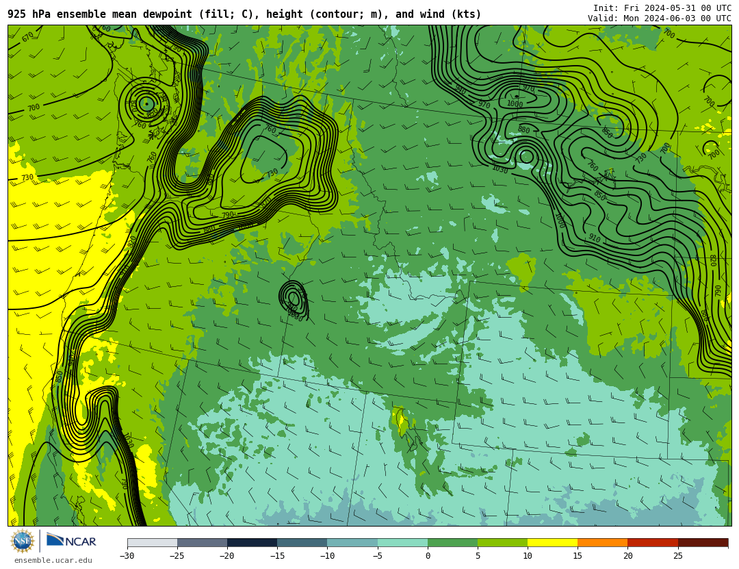The width and height of the screenshot is (739, 569).
Task: Pick the dark brown 25 to 30 colorbar swatch
Action: click(703, 542)
